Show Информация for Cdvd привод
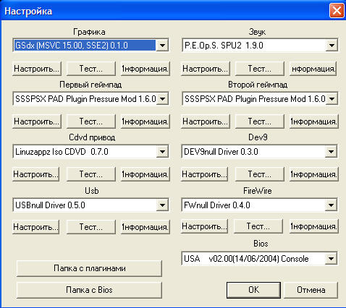 [145, 174]
